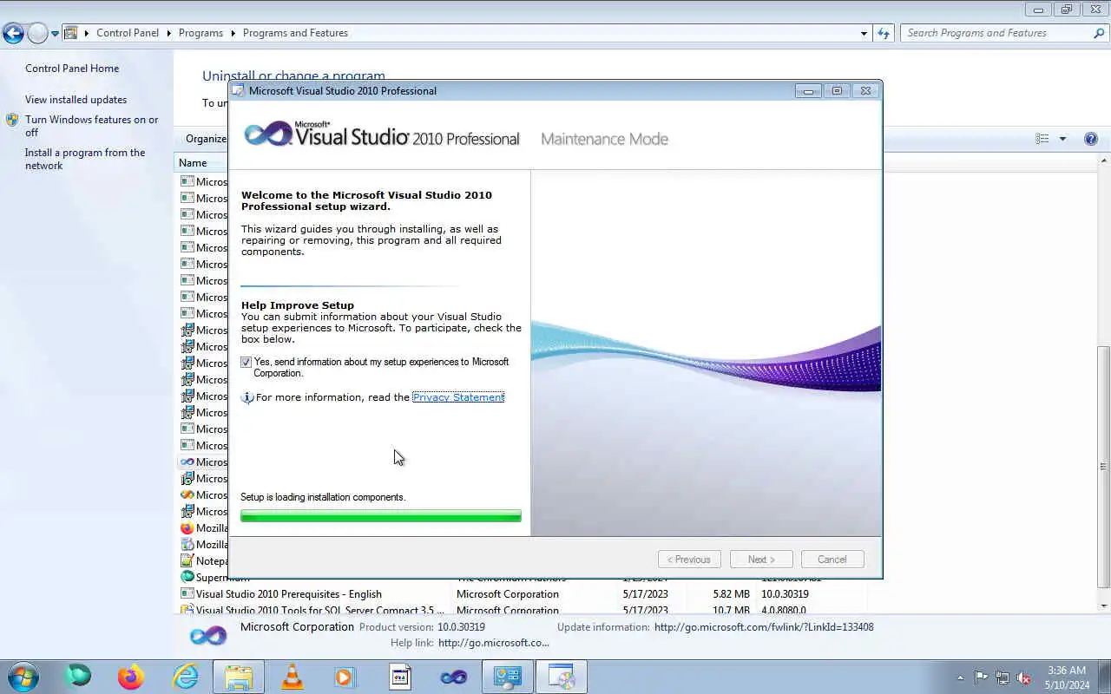
Task: Click the Supermium row icon in program list
Action: click(187, 578)
